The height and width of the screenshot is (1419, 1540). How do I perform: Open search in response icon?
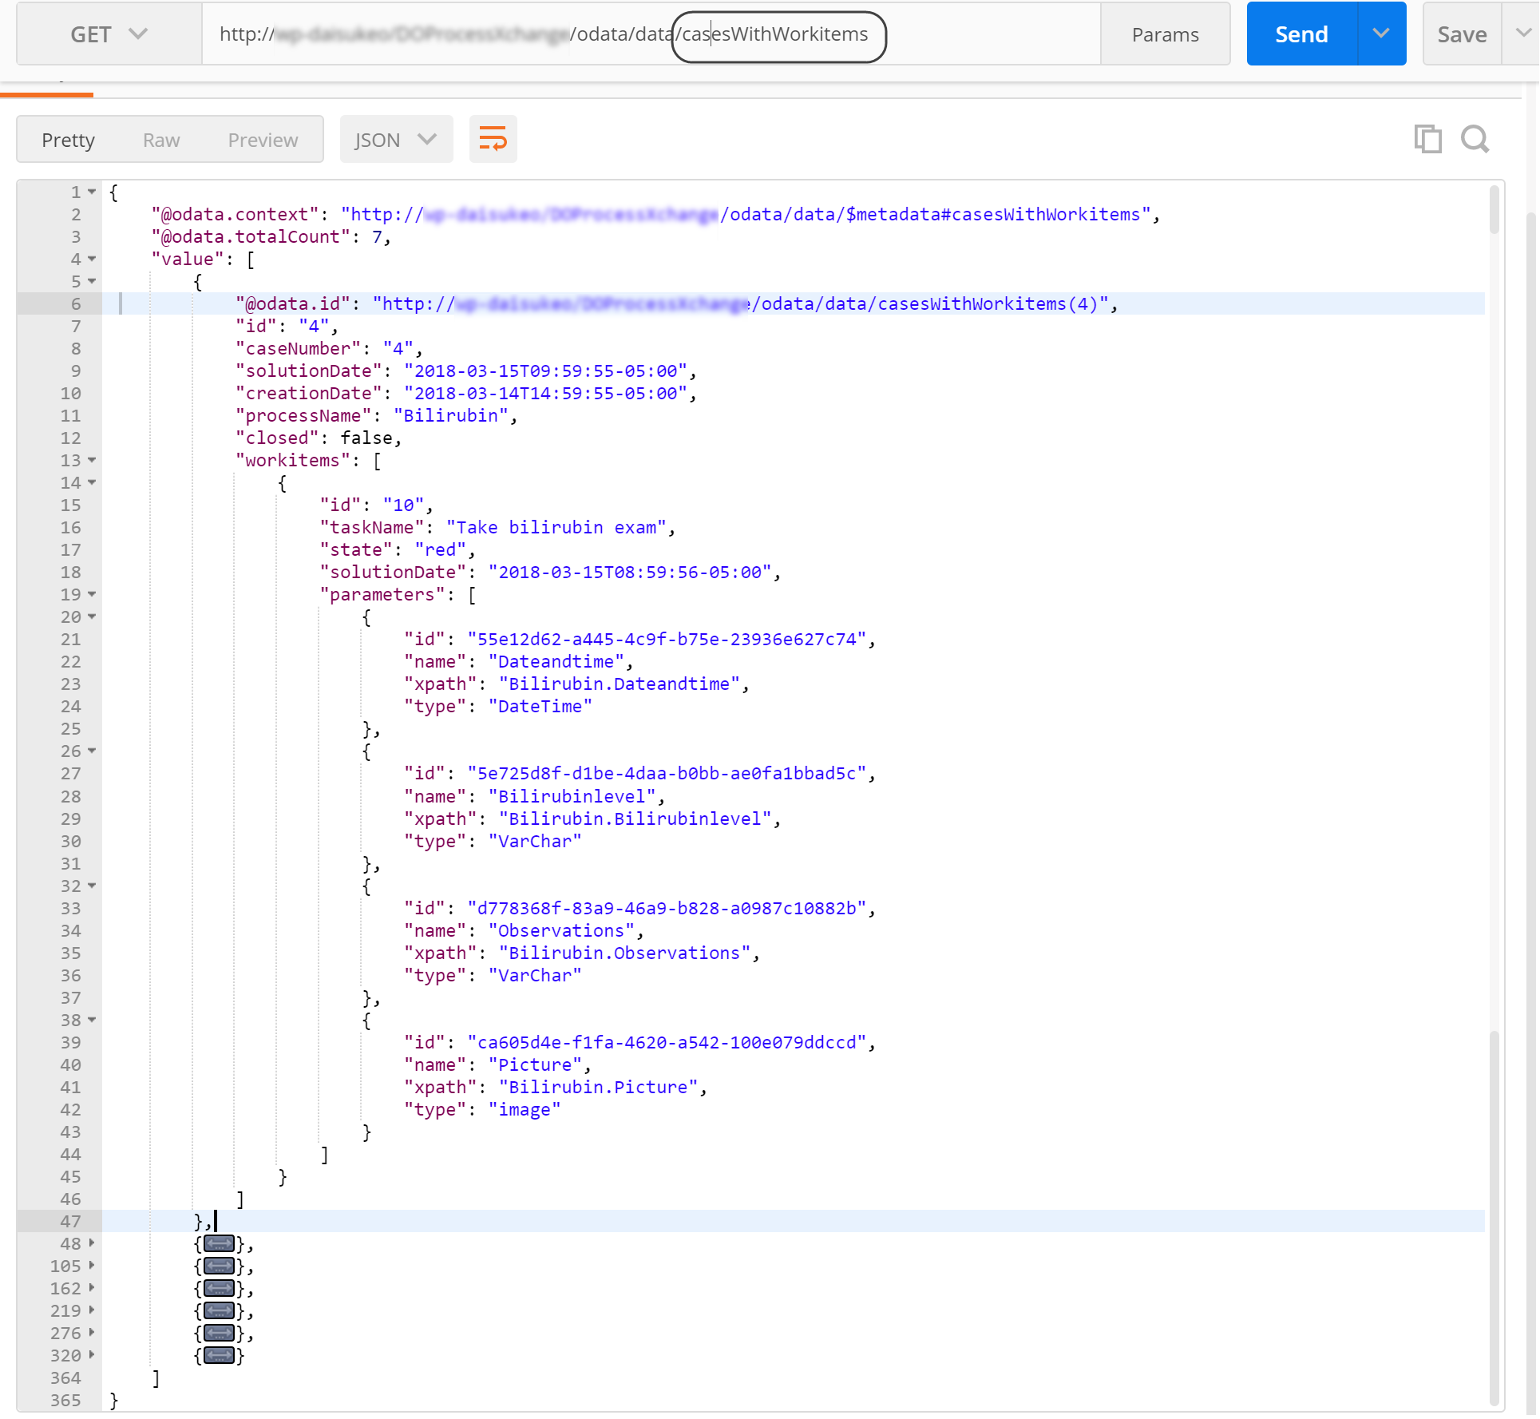[x=1475, y=139]
